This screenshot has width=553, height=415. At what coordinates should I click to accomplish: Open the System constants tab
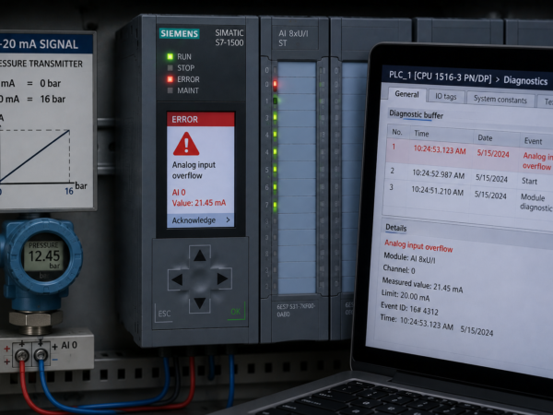pyautogui.click(x=500, y=100)
